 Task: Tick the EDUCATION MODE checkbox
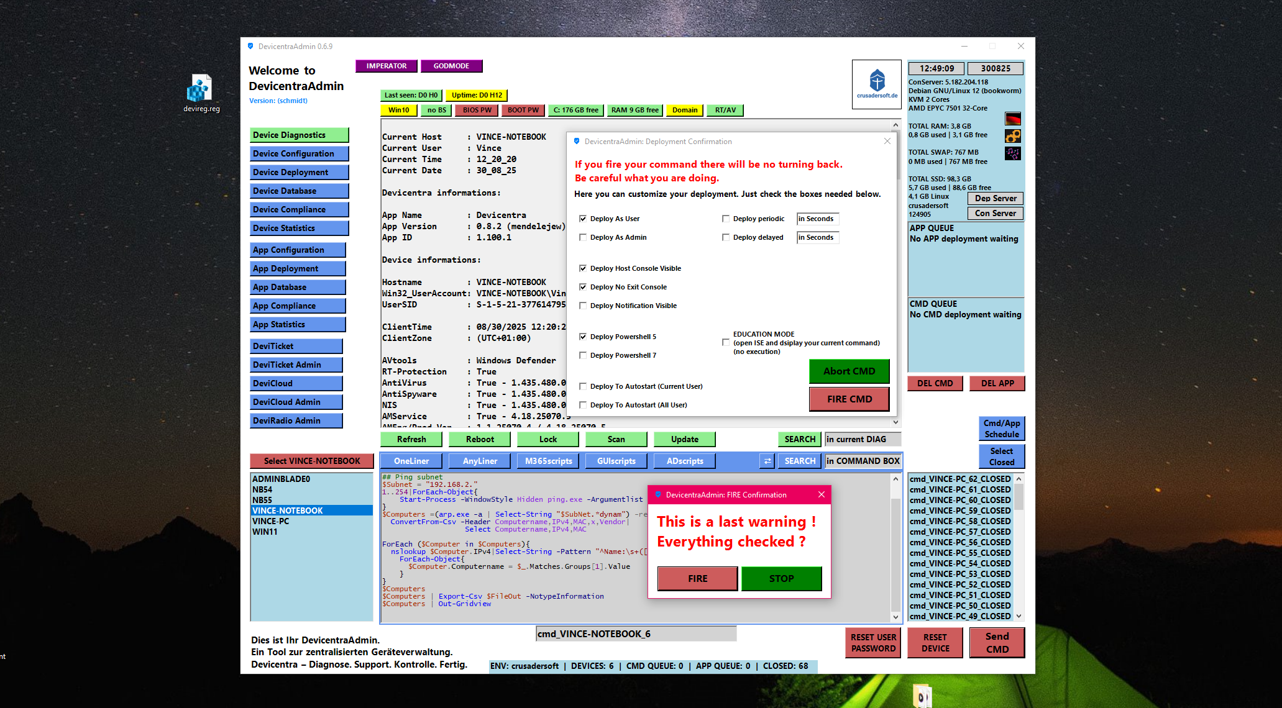tap(725, 342)
